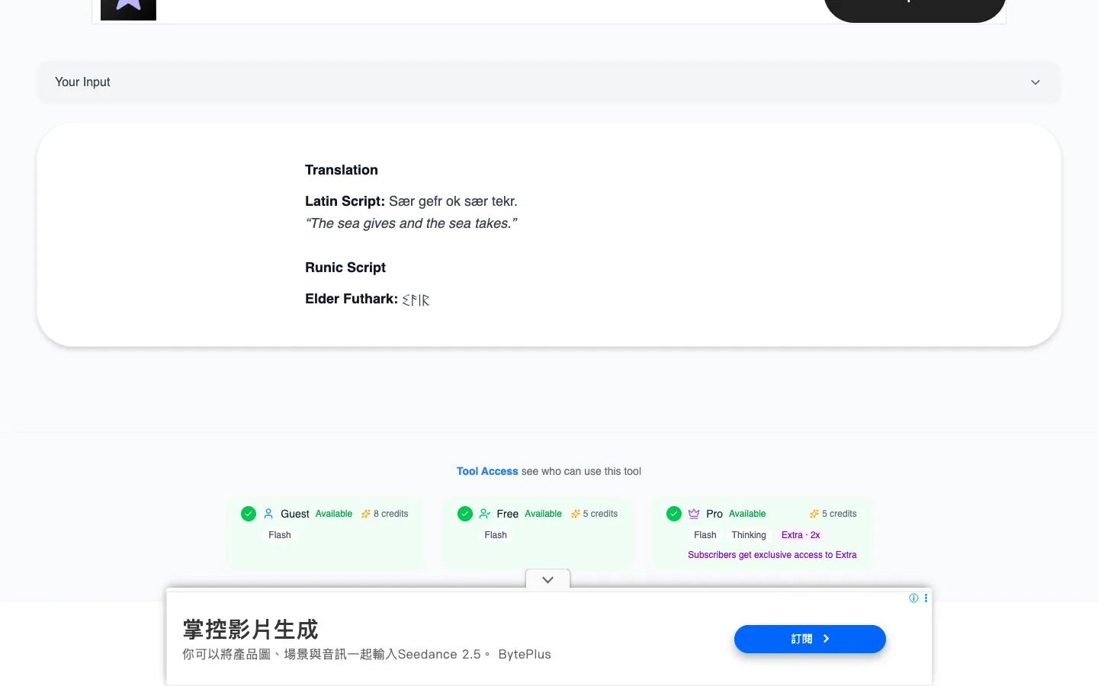
Task: Click the Available status on the Free card
Action: coord(544,514)
